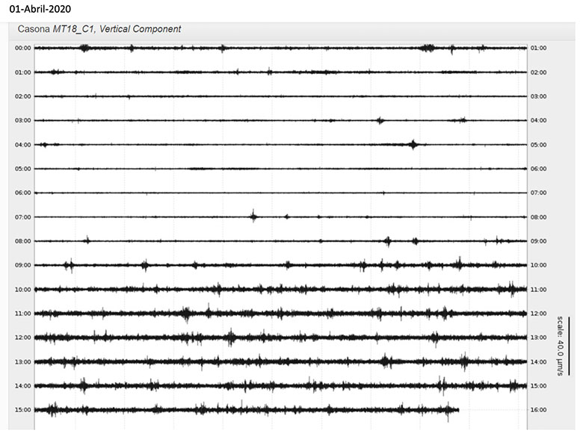Screen dimensions: 583x439
Task: Click the left 12:00 hour label
Action: (x=22, y=337)
